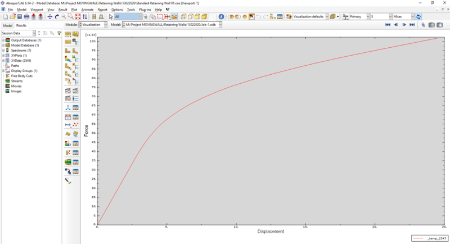Click the Print icon in toolbar

tap(26, 17)
